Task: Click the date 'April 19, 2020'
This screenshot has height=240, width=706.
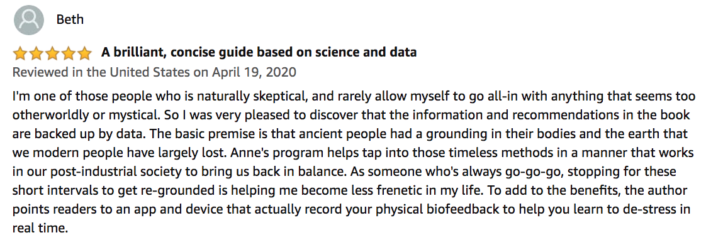Action: [255, 72]
